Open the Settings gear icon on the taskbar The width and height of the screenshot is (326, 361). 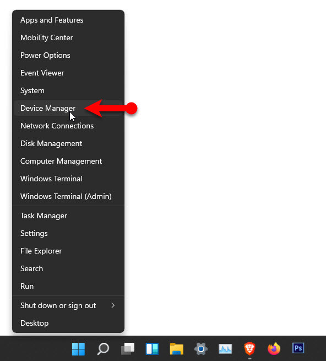(x=201, y=349)
